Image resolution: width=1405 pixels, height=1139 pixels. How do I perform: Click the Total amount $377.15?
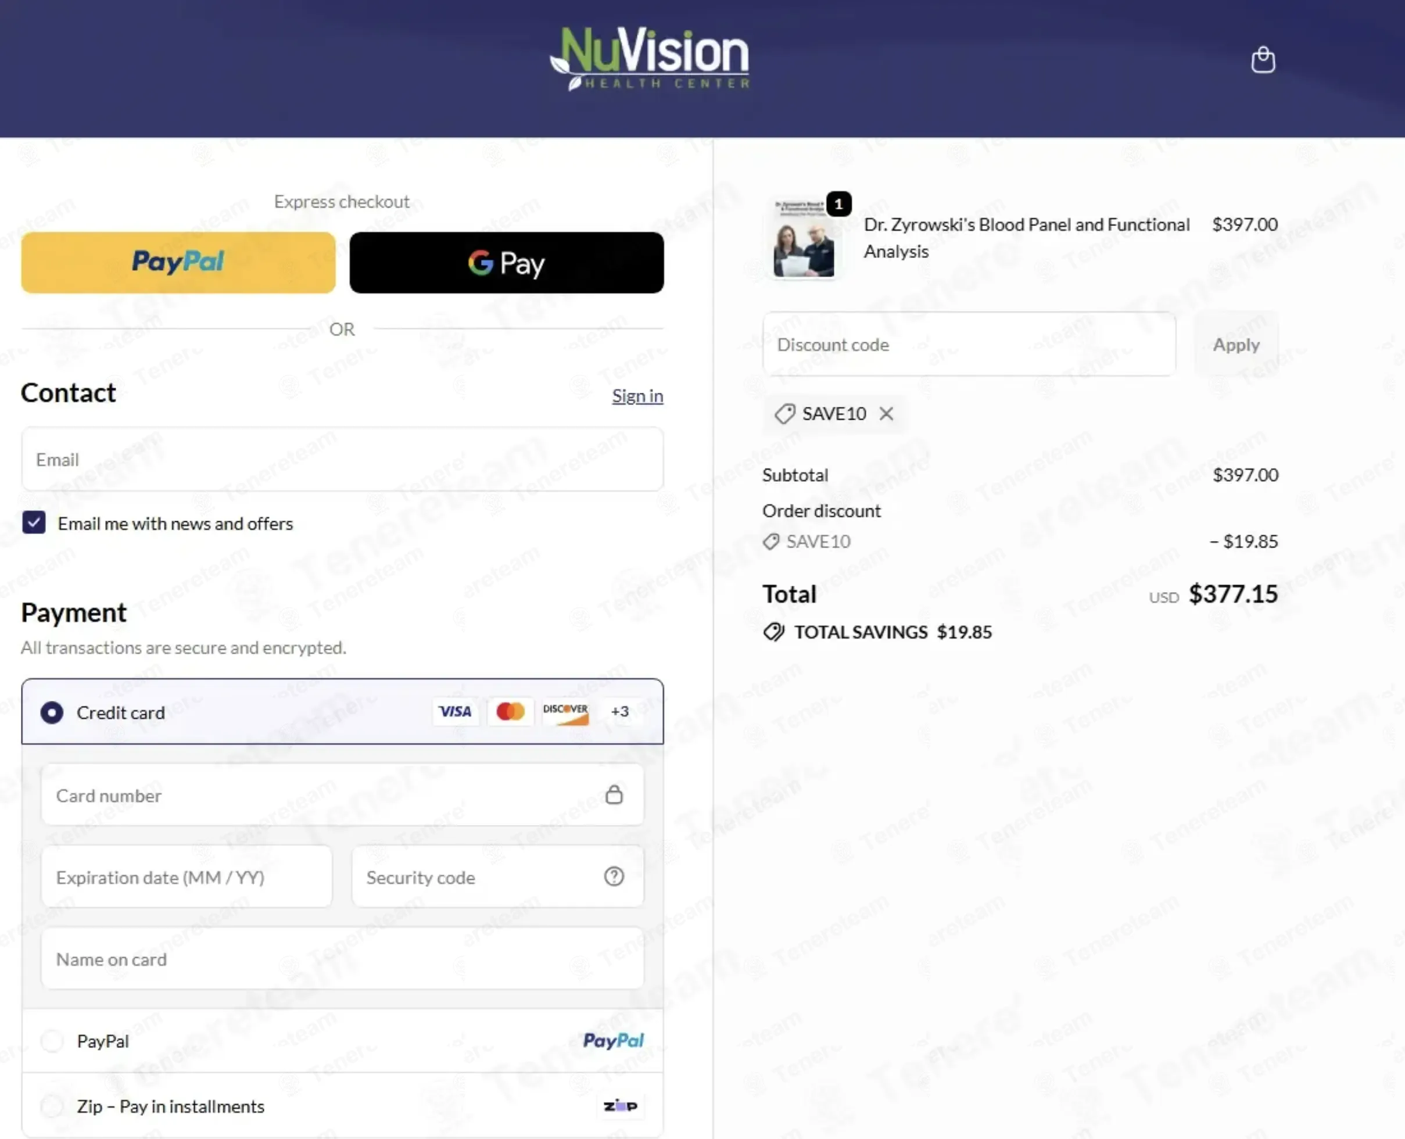[x=1233, y=594]
